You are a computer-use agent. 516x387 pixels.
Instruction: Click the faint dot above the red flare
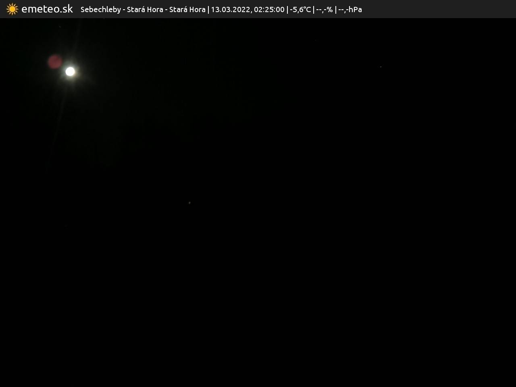click(x=60, y=27)
